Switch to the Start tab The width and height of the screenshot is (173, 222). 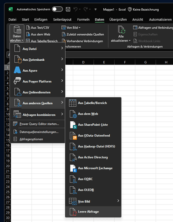25,19
